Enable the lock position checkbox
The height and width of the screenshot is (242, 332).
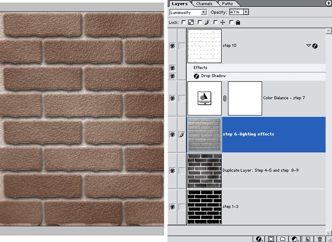(x=216, y=22)
